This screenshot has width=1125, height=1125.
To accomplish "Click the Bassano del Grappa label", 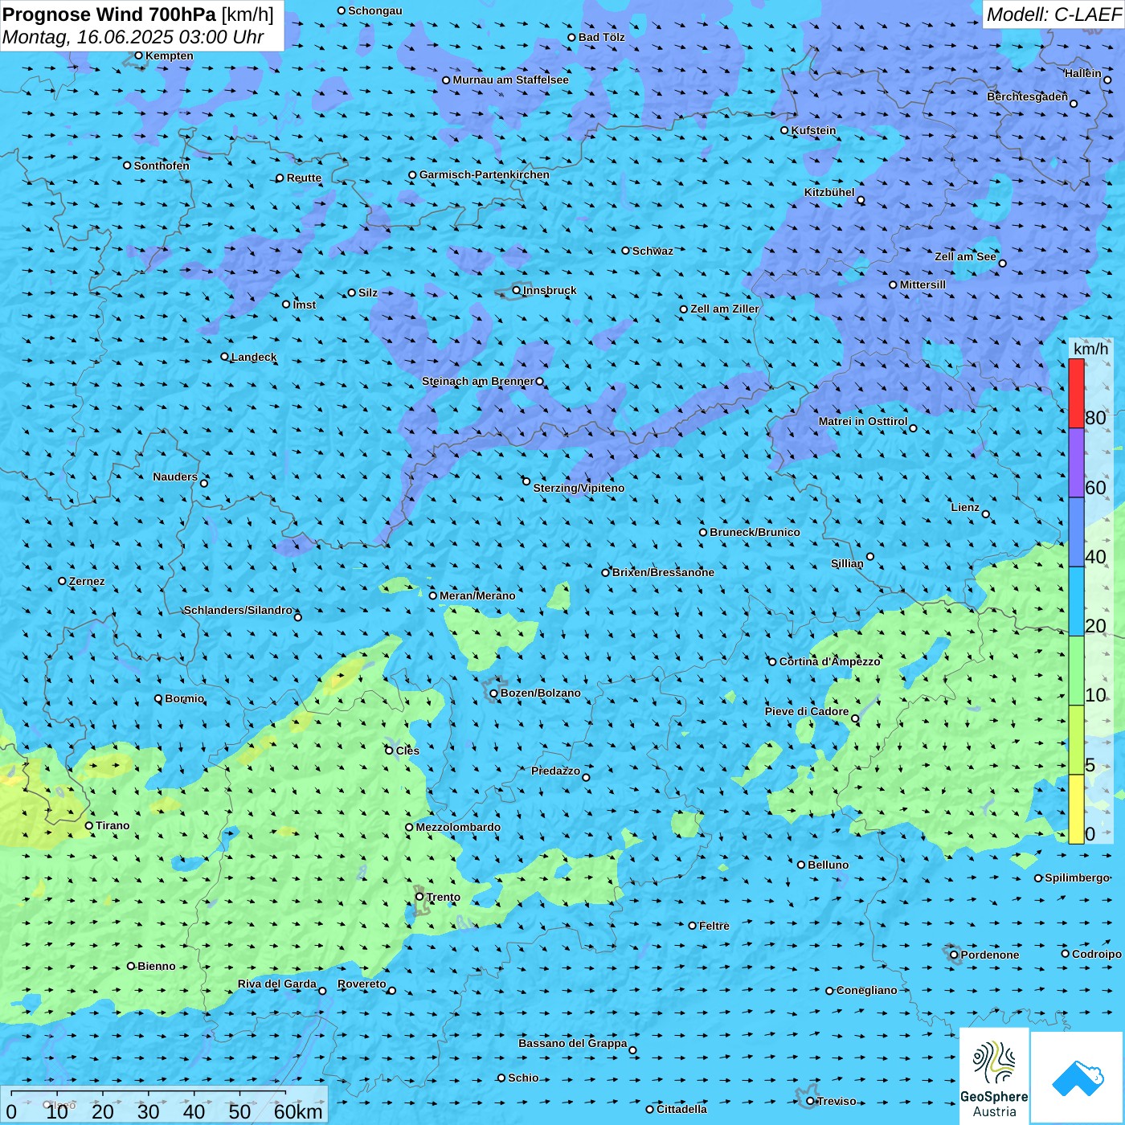I will click(x=573, y=1043).
